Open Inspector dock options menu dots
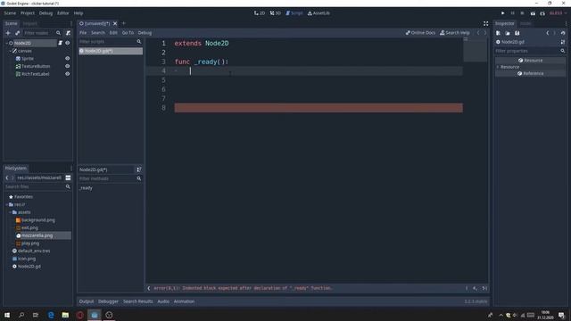 click(566, 23)
